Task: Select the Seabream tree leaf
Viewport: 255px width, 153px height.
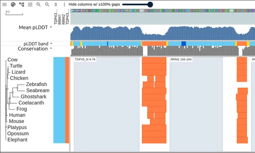Action: click(38, 90)
